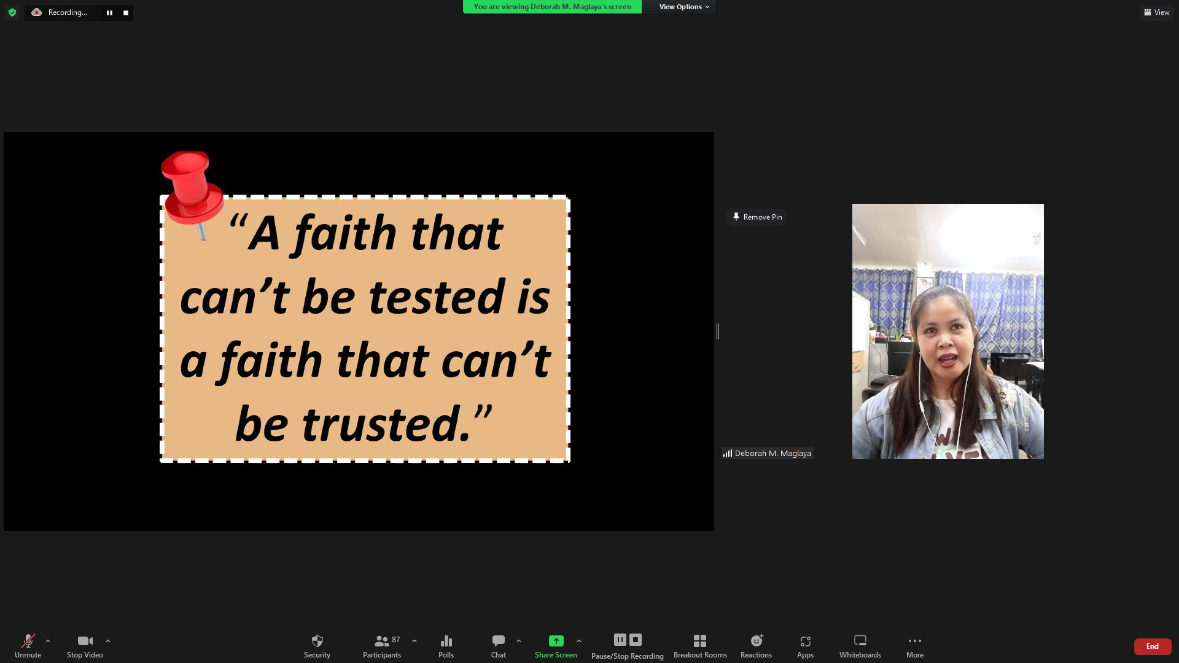Open the More options menu
Image resolution: width=1179 pixels, height=663 pixels.
915,646
